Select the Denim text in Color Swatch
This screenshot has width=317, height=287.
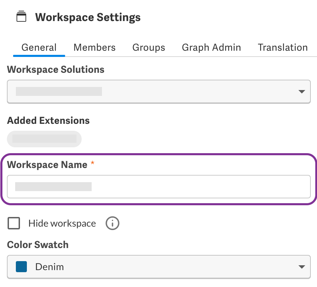pos(50,267)
